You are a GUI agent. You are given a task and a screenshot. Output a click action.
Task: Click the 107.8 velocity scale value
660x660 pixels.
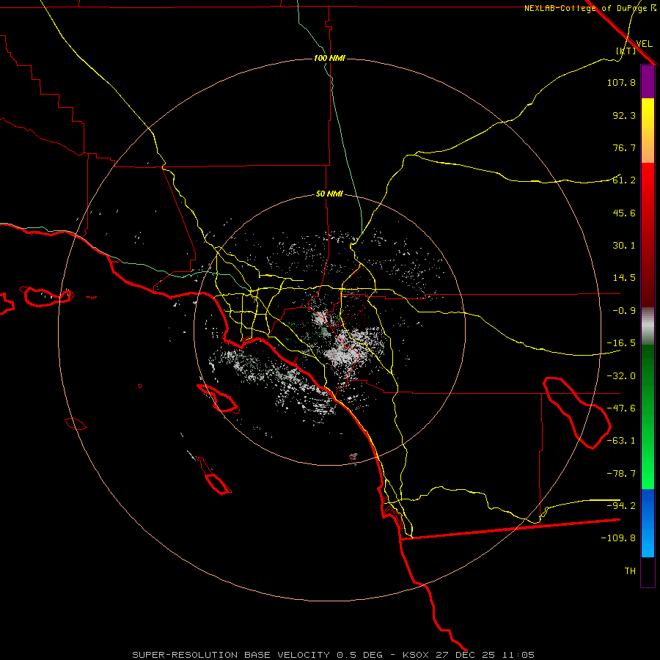coord(621,83)
